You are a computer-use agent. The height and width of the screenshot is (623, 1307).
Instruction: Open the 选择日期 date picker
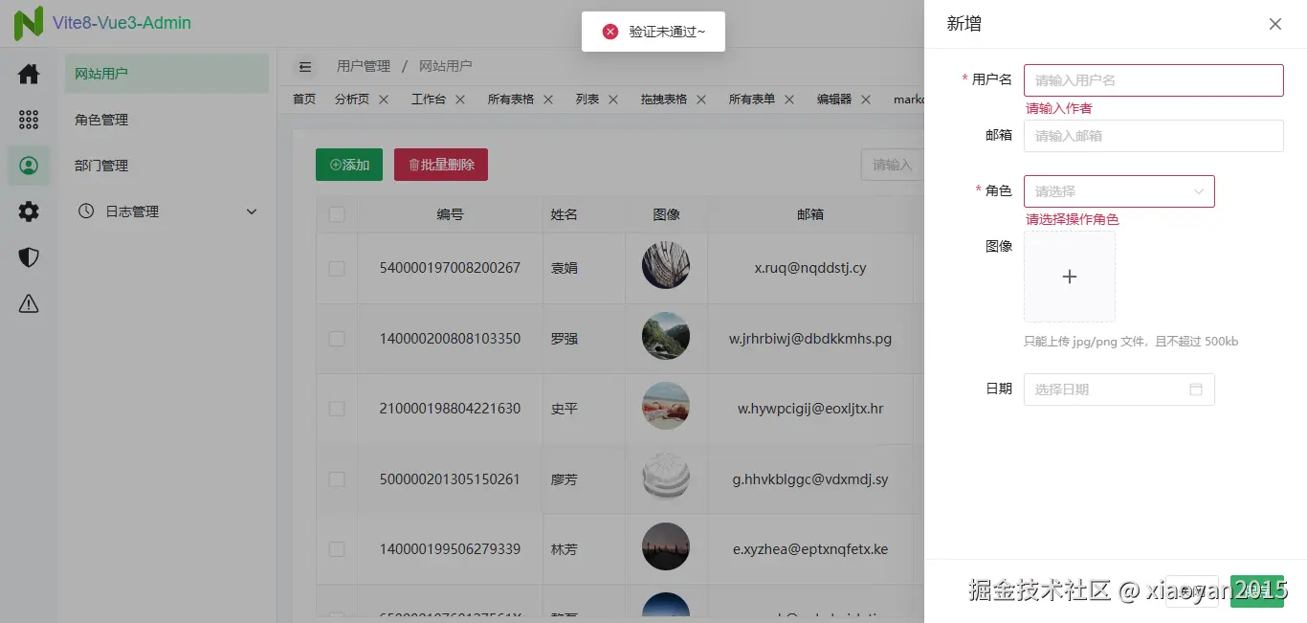point(1119,389)
